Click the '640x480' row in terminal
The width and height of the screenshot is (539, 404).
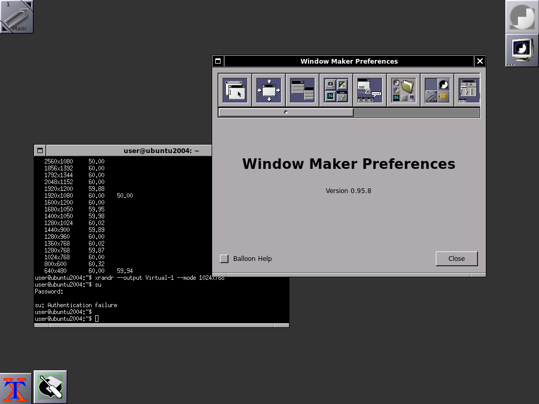point(88,271)
